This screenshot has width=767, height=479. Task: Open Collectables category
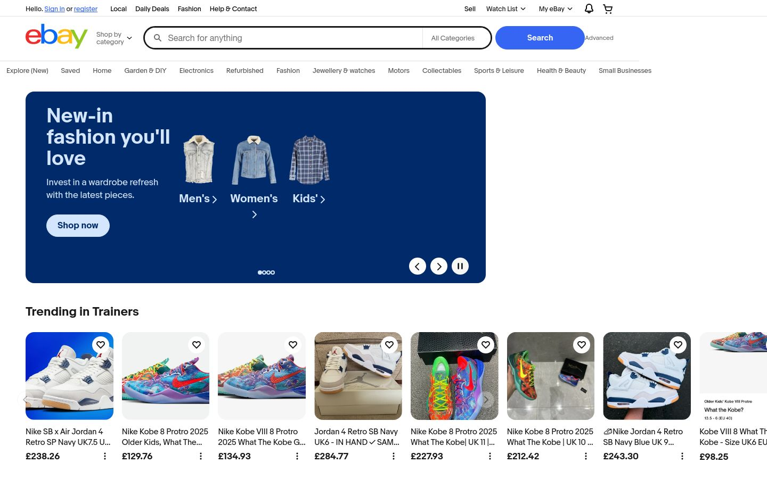click(442, 71)
